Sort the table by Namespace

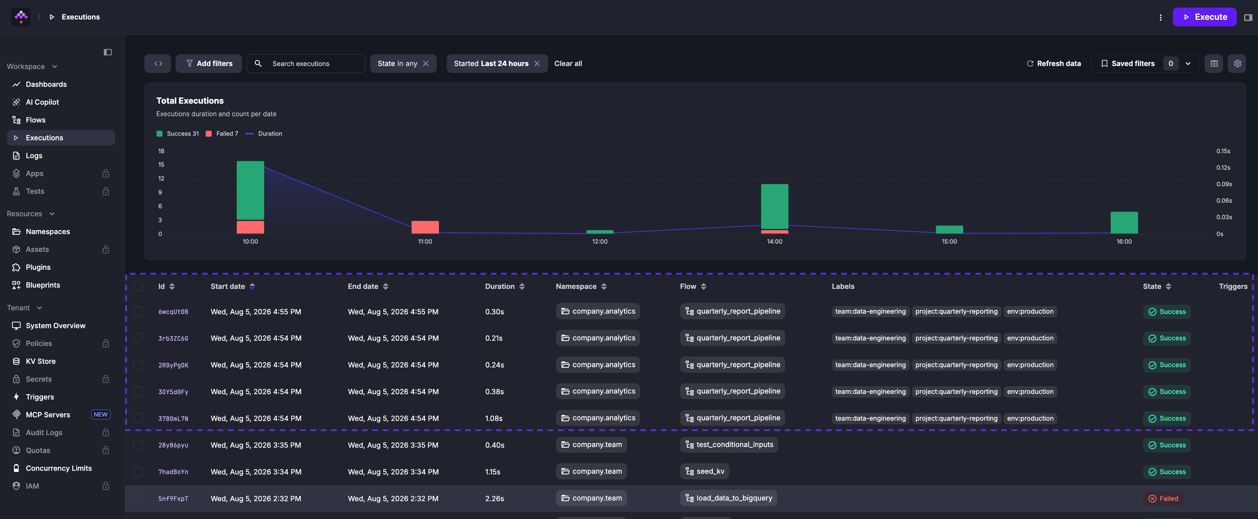click(604, 287)
